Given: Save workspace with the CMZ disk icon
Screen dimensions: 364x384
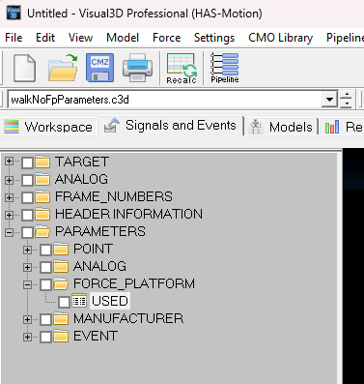Looking at the screenshot, I should point(99,68).
